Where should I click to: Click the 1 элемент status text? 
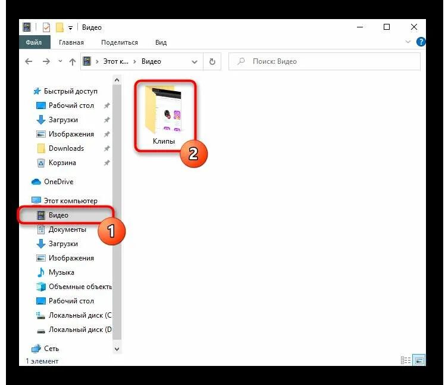tap(42, 361)
